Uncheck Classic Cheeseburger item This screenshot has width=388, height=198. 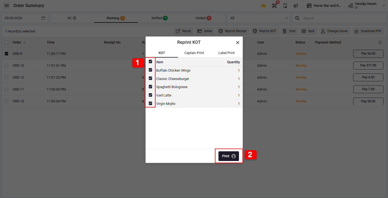[150, 78]
